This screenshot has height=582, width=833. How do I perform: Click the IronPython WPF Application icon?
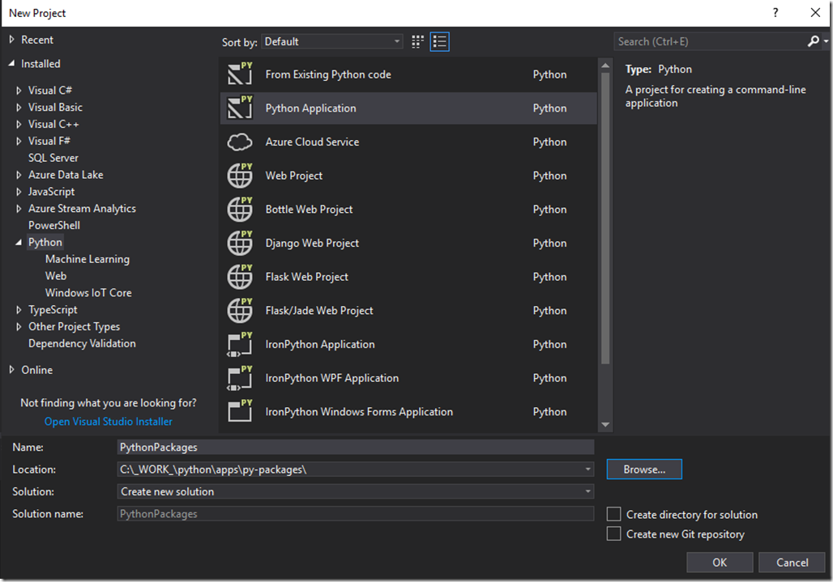pyautogui.click(x=240, y=378)
